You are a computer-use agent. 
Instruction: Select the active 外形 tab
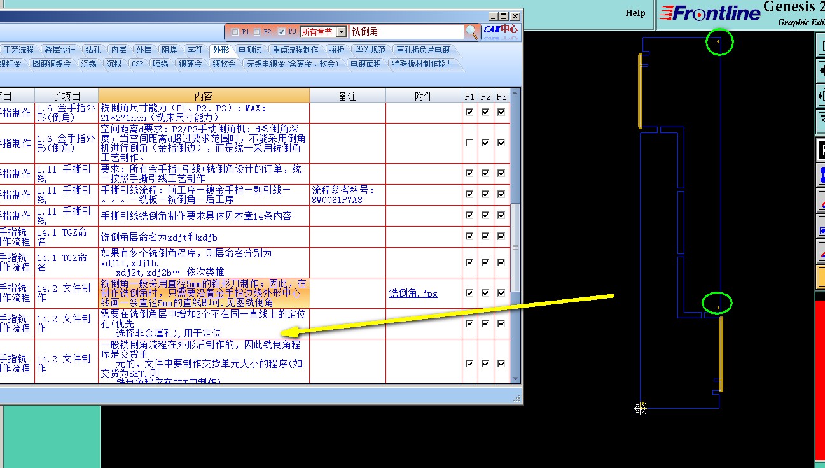(221, 50)
